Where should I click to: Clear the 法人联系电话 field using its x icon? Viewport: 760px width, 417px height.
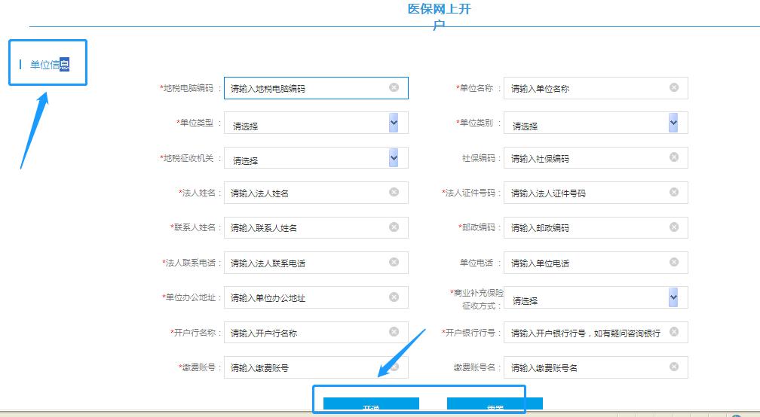[x=394, y=262]
